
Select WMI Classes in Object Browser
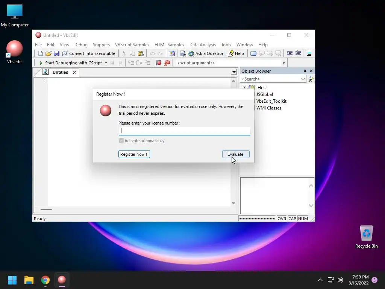(268, 108)
